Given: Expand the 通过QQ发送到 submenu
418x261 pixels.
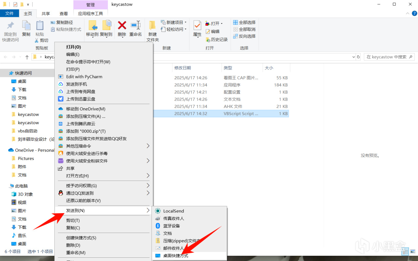Looking at the screenshot, I should (x=148, y=193).
